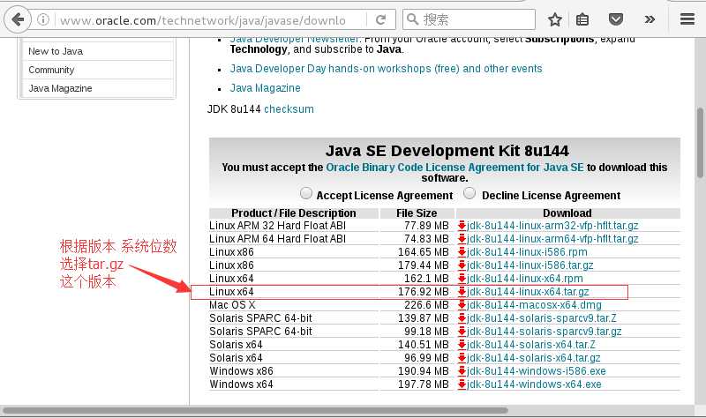Download jdk-8u144-windows-x64.exe link
This screenshot has height=418, width=706.
(534, 384)
